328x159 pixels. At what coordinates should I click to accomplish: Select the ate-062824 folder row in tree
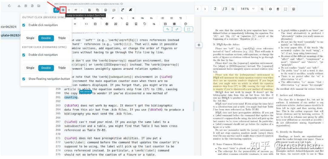[8, 27]
